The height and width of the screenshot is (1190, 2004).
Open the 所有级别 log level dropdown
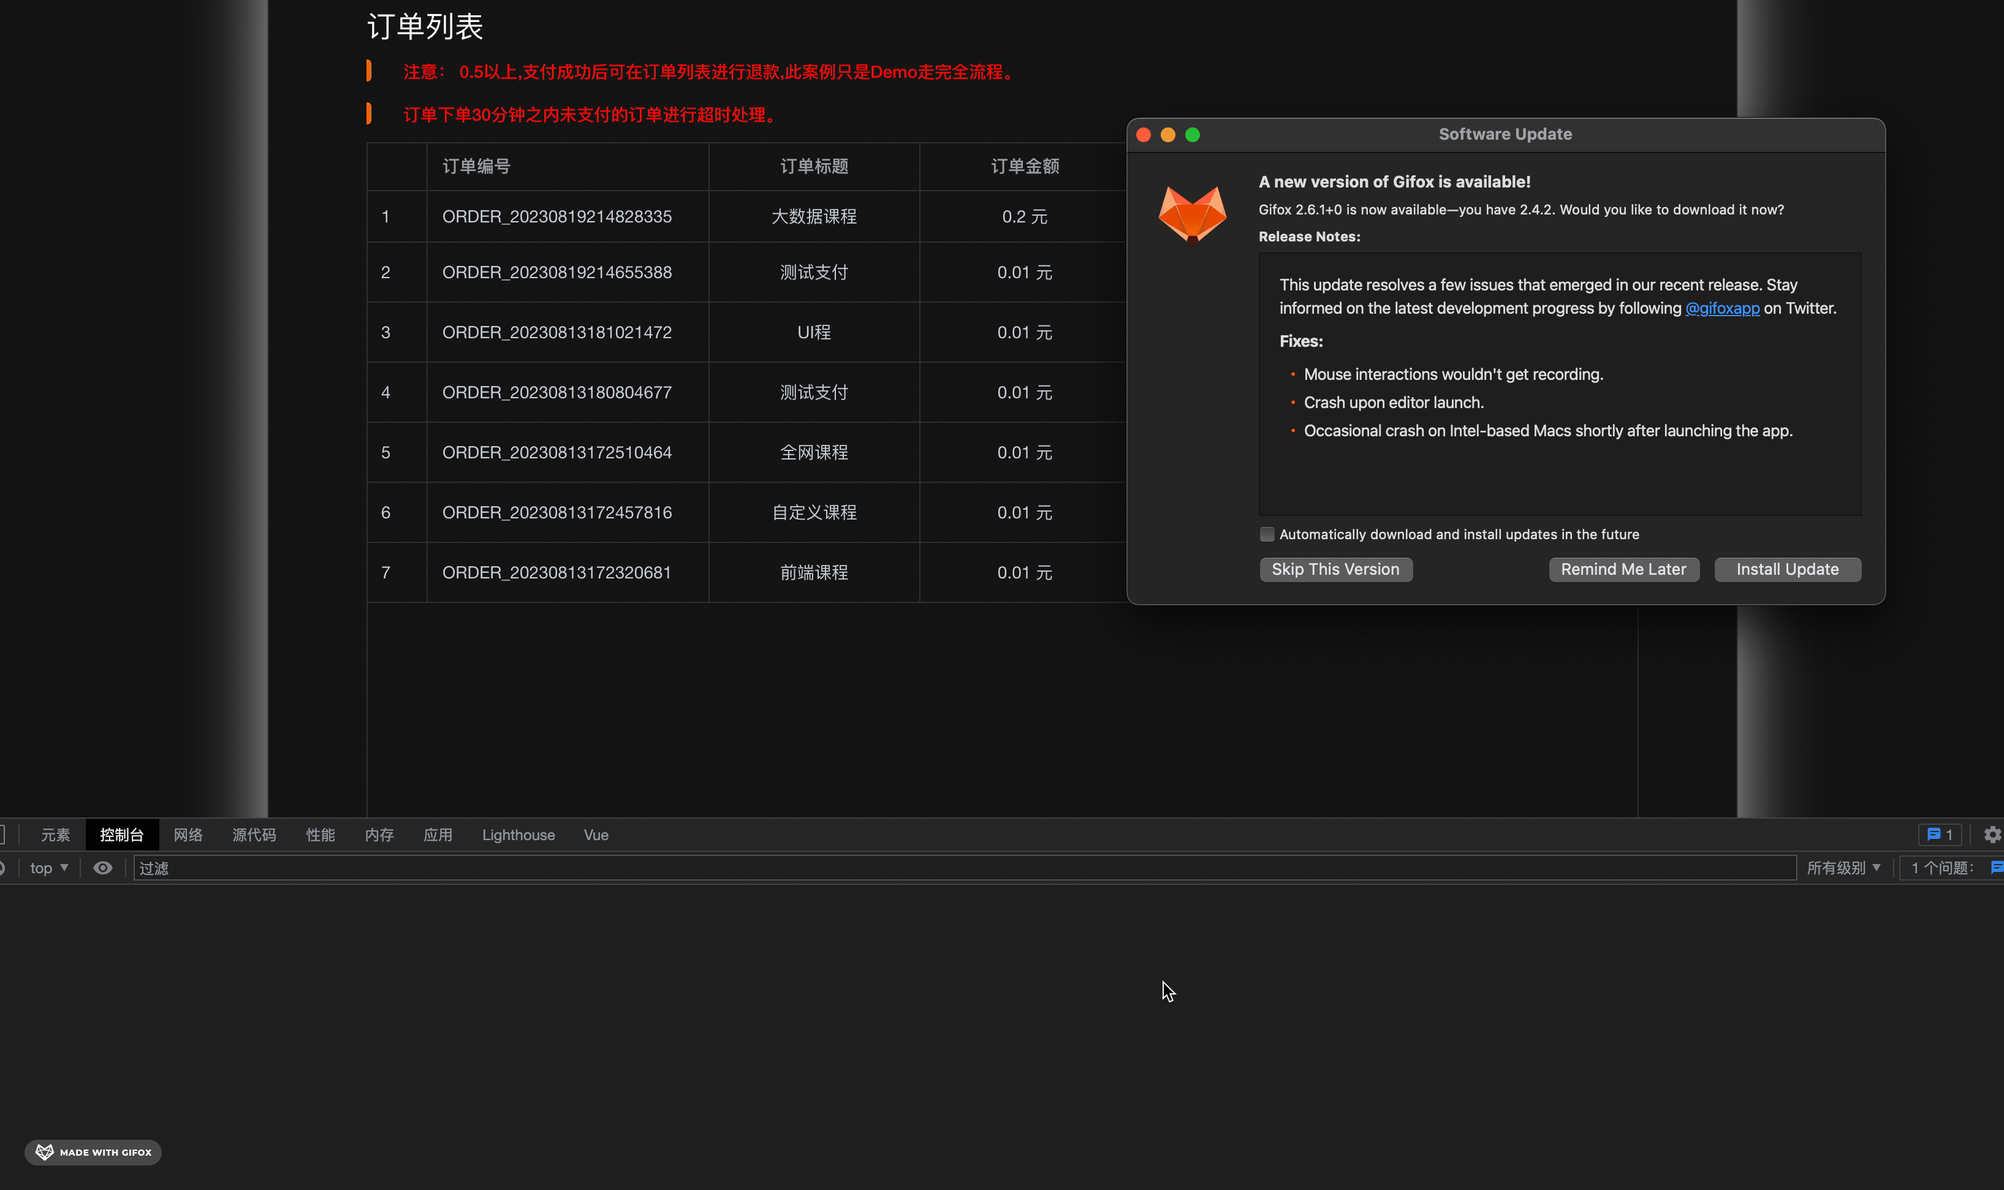coord(1843,868)
